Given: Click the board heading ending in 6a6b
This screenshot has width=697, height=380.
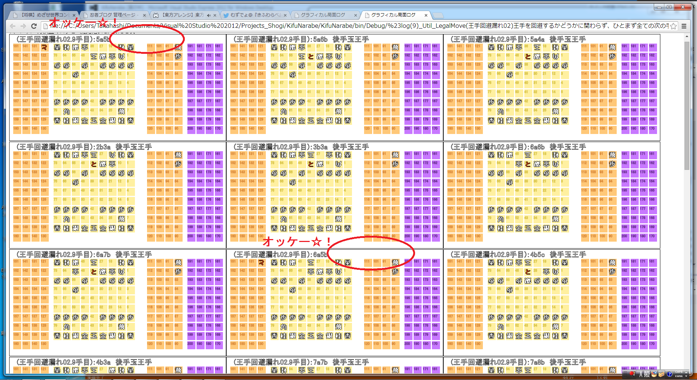Looking at the screenshot, I should coord(518,147).
